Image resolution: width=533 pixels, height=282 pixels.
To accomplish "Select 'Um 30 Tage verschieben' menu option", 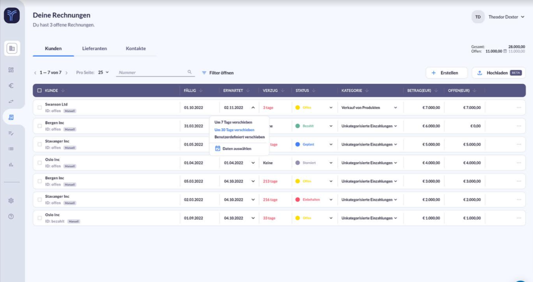I will (x=234, y=130).
